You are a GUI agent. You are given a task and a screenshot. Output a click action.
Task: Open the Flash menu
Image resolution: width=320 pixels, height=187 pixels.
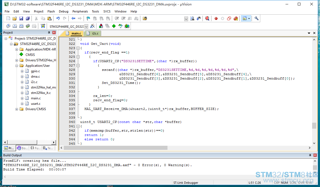(x=51, y=11)
